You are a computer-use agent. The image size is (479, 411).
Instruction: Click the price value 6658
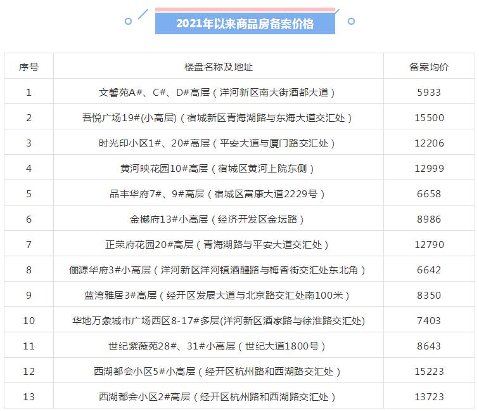coord(429,194)
